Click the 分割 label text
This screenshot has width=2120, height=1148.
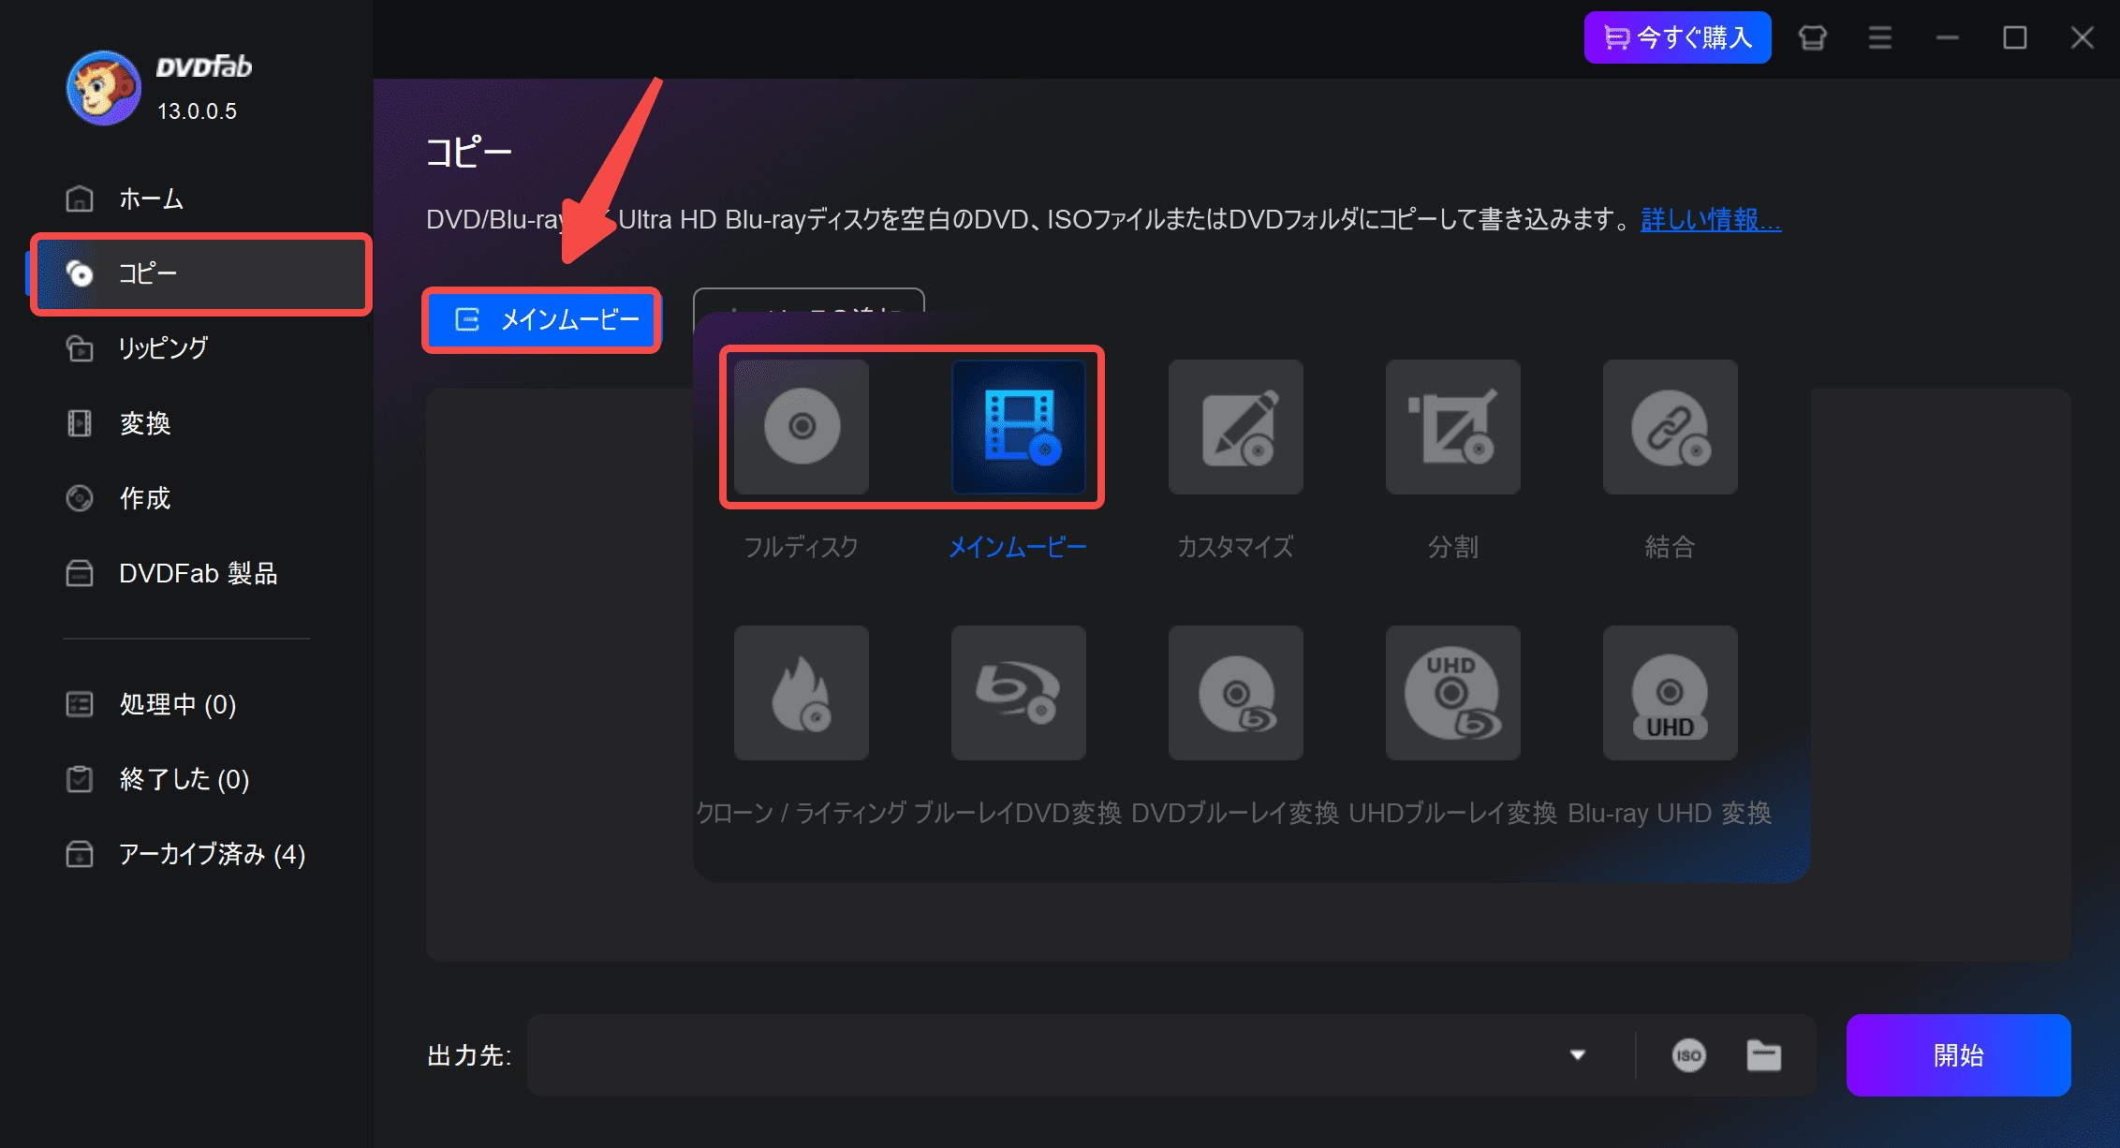[1452, 547]
